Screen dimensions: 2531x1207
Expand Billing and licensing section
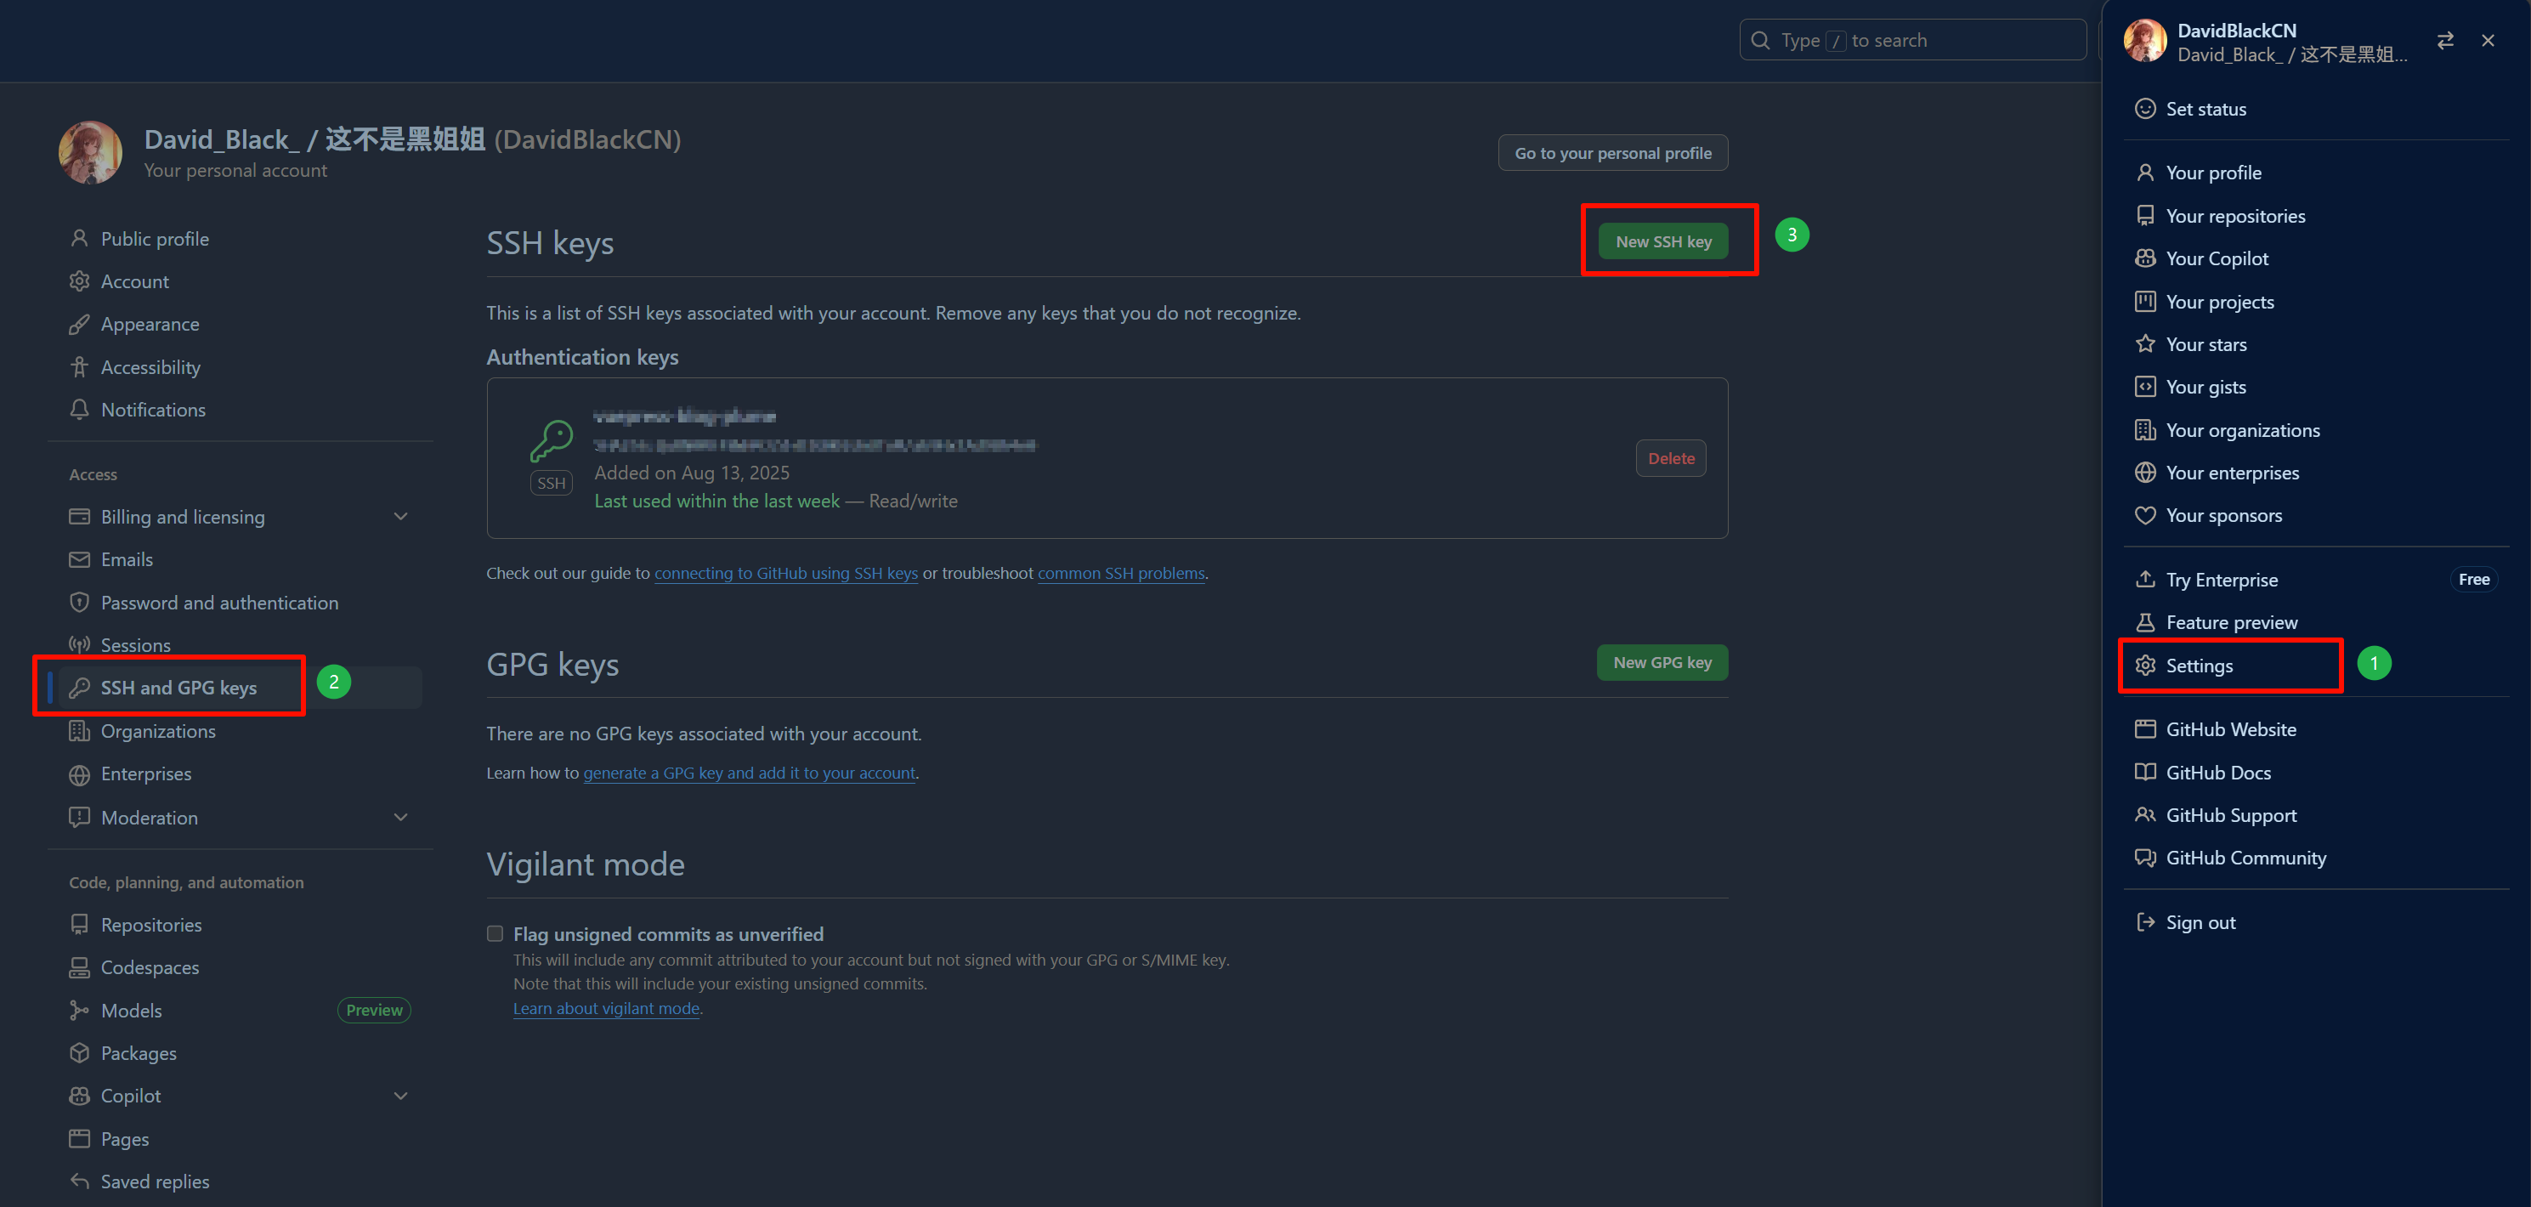(400, 517)
